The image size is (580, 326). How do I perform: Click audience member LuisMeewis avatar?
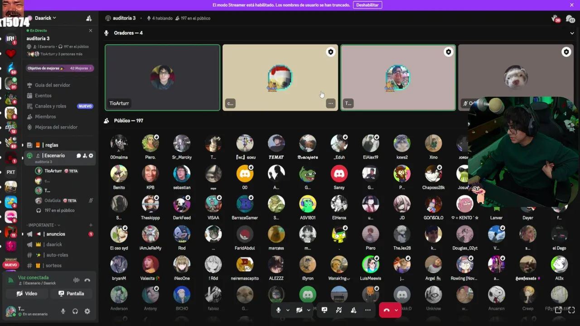coord(371,264)
